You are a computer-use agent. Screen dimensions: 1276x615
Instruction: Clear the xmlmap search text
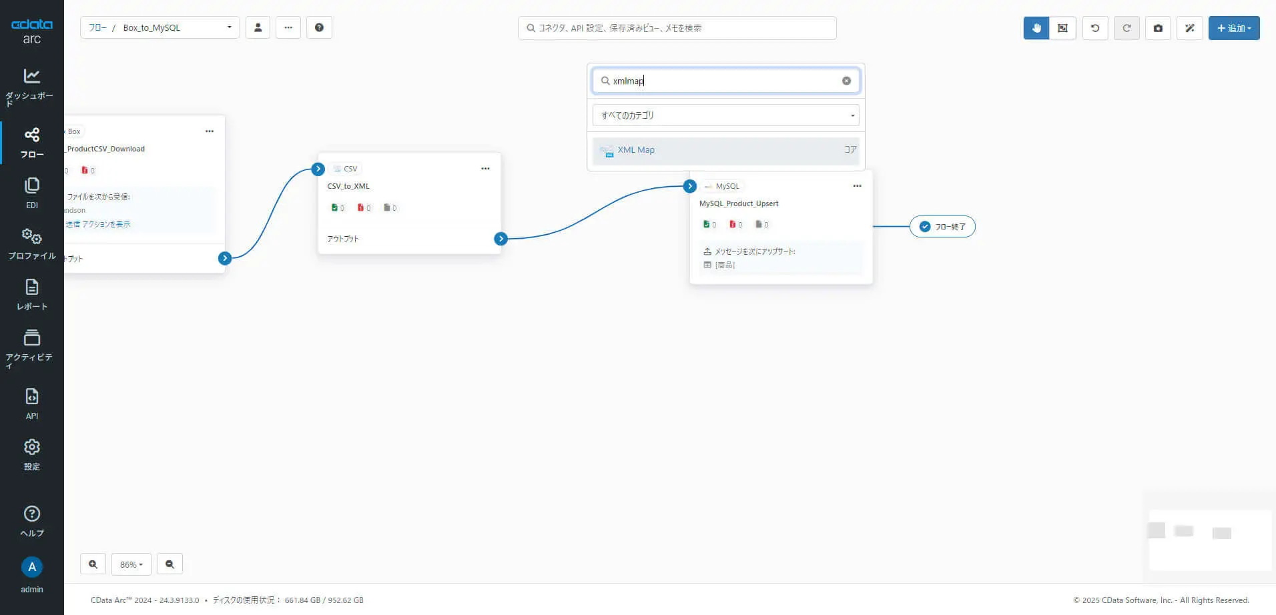tap(846, 81)
